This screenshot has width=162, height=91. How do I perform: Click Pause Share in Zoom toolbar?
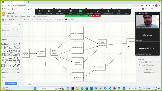(89, 12)
